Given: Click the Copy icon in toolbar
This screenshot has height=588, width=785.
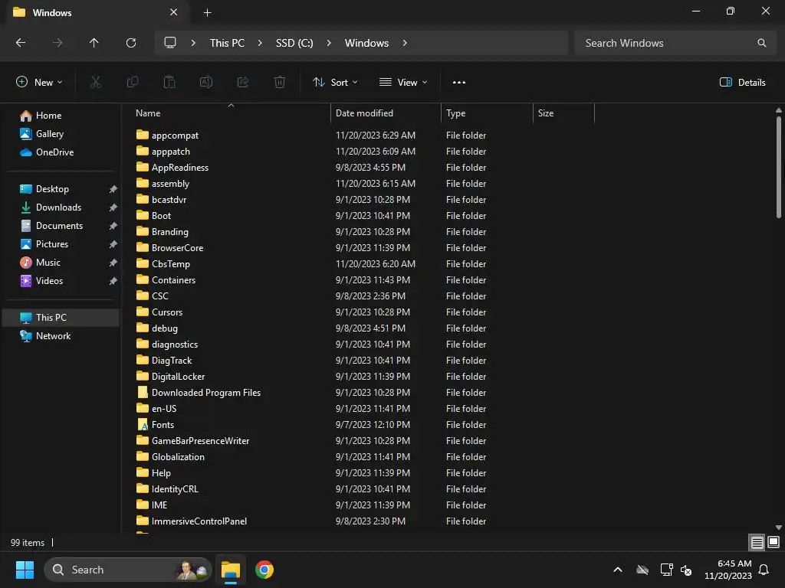Looking at the screenshot, I should pos(133,82).
